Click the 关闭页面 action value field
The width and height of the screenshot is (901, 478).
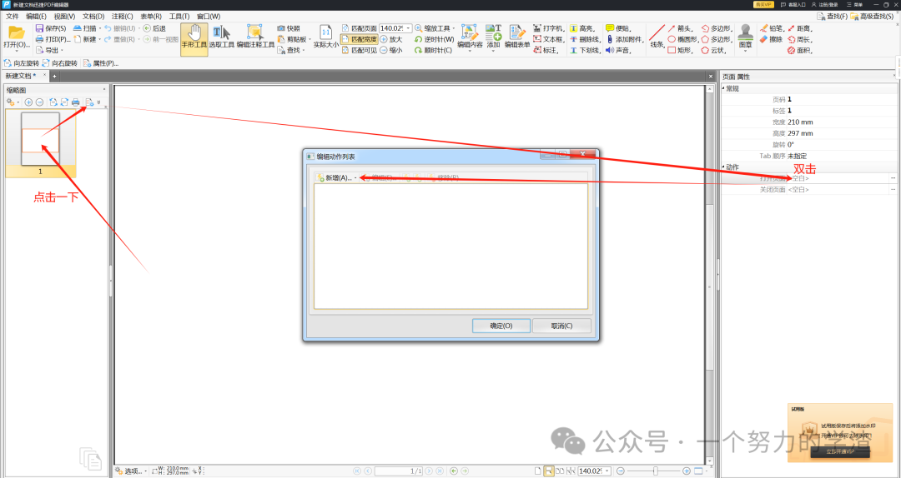tap(838, 189)
